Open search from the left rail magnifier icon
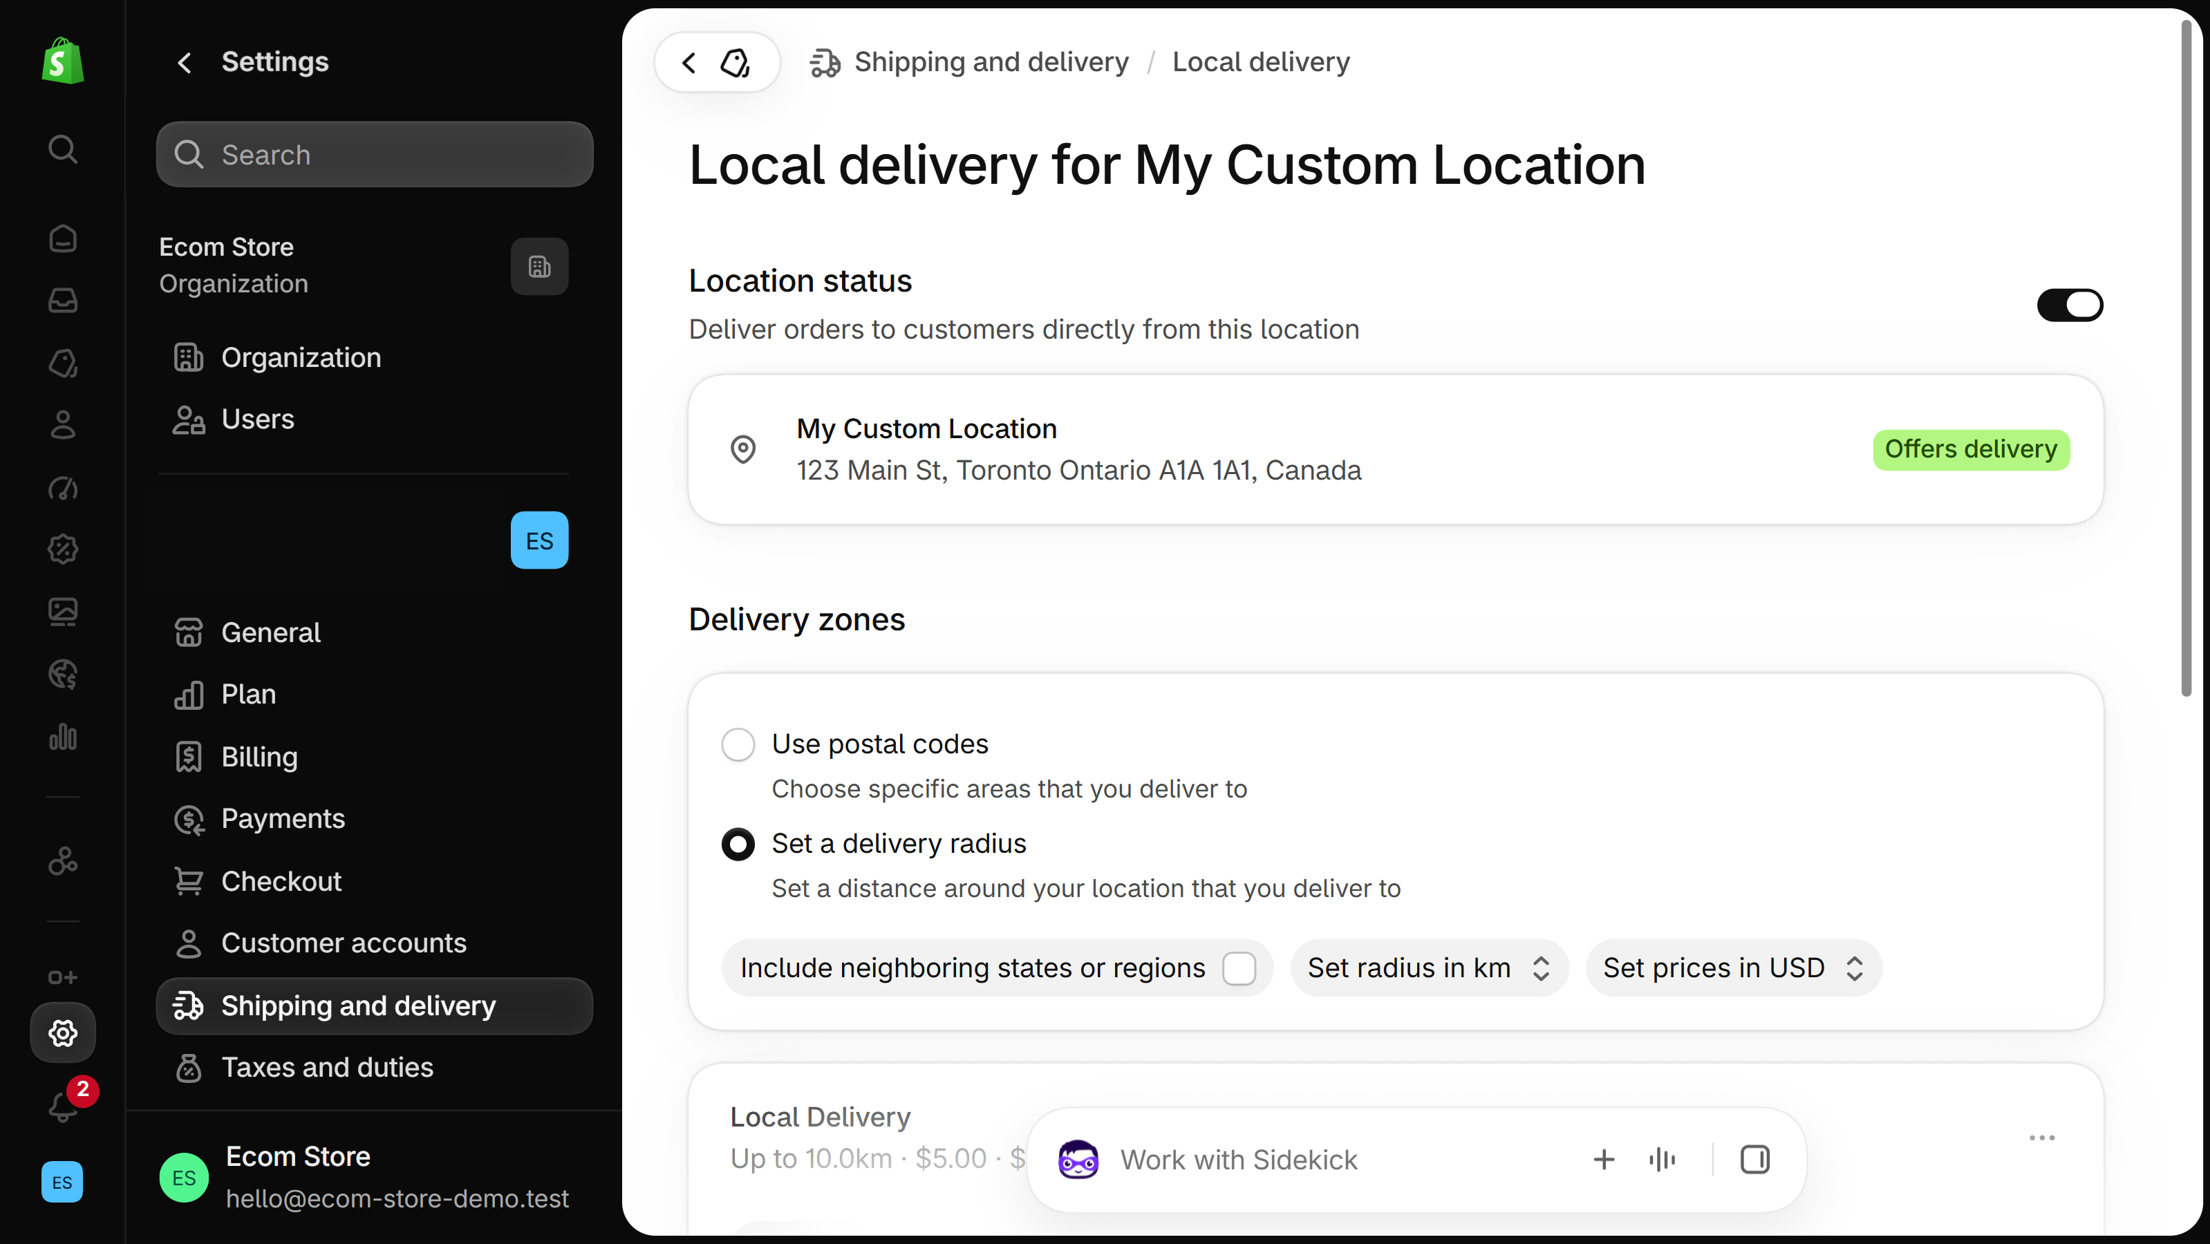The image size is (2210, 1244). click(x=63, y=149)
